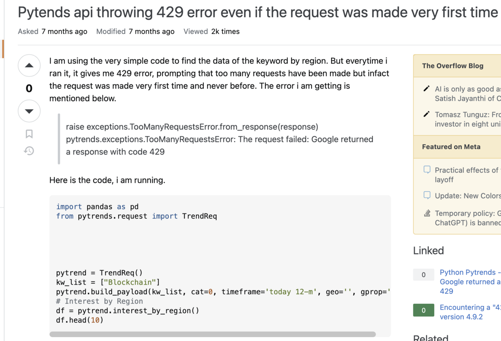Click the green answer score badge

click(423, 310)
